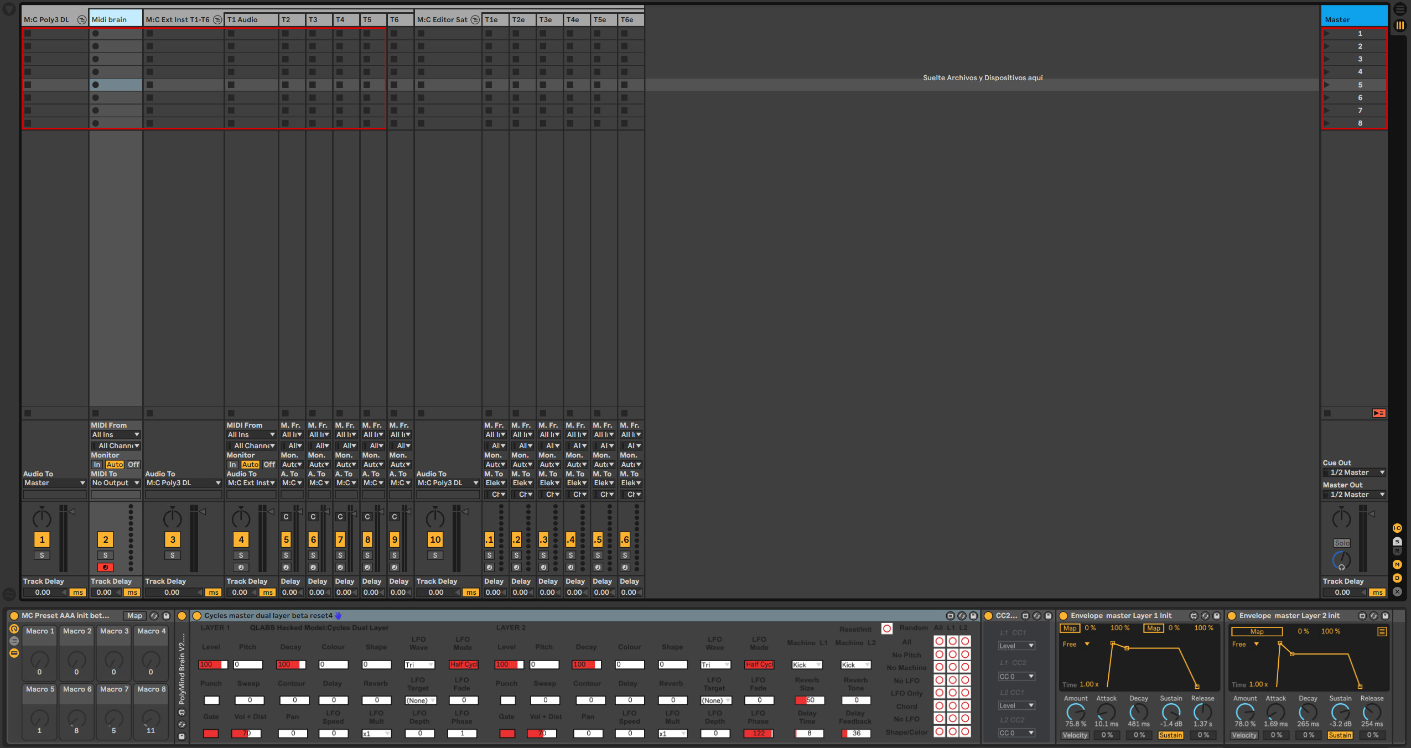Disarm the Midi brain track record button
Image resolution: width=1411 pixels, height=748 pixels.
105,567
